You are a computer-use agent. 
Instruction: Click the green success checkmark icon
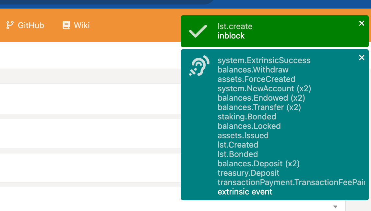[x=198, y=31]
